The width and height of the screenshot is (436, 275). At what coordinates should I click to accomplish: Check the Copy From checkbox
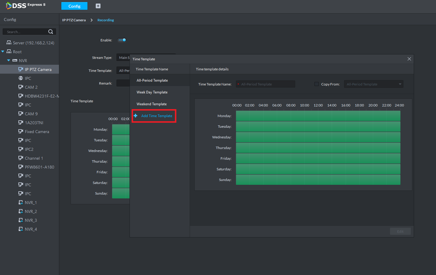[317, 84]
